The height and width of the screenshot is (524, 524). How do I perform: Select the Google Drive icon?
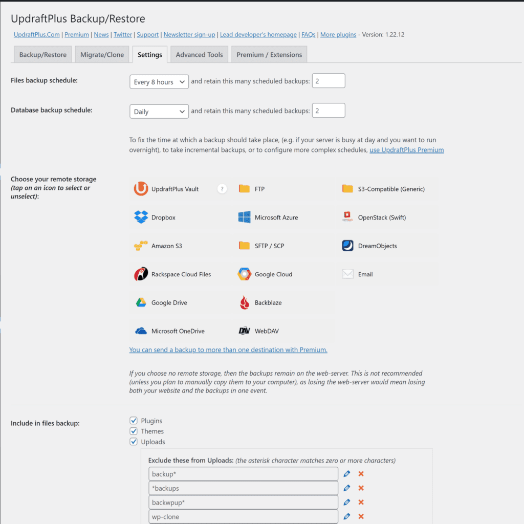pos(141,302)
